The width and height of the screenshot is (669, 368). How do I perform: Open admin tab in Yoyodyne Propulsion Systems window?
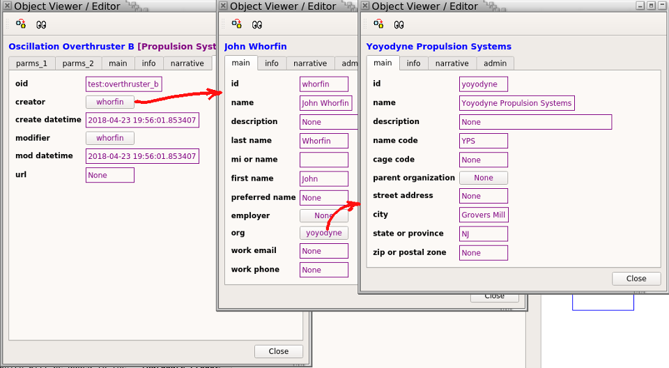click(495, 63)
